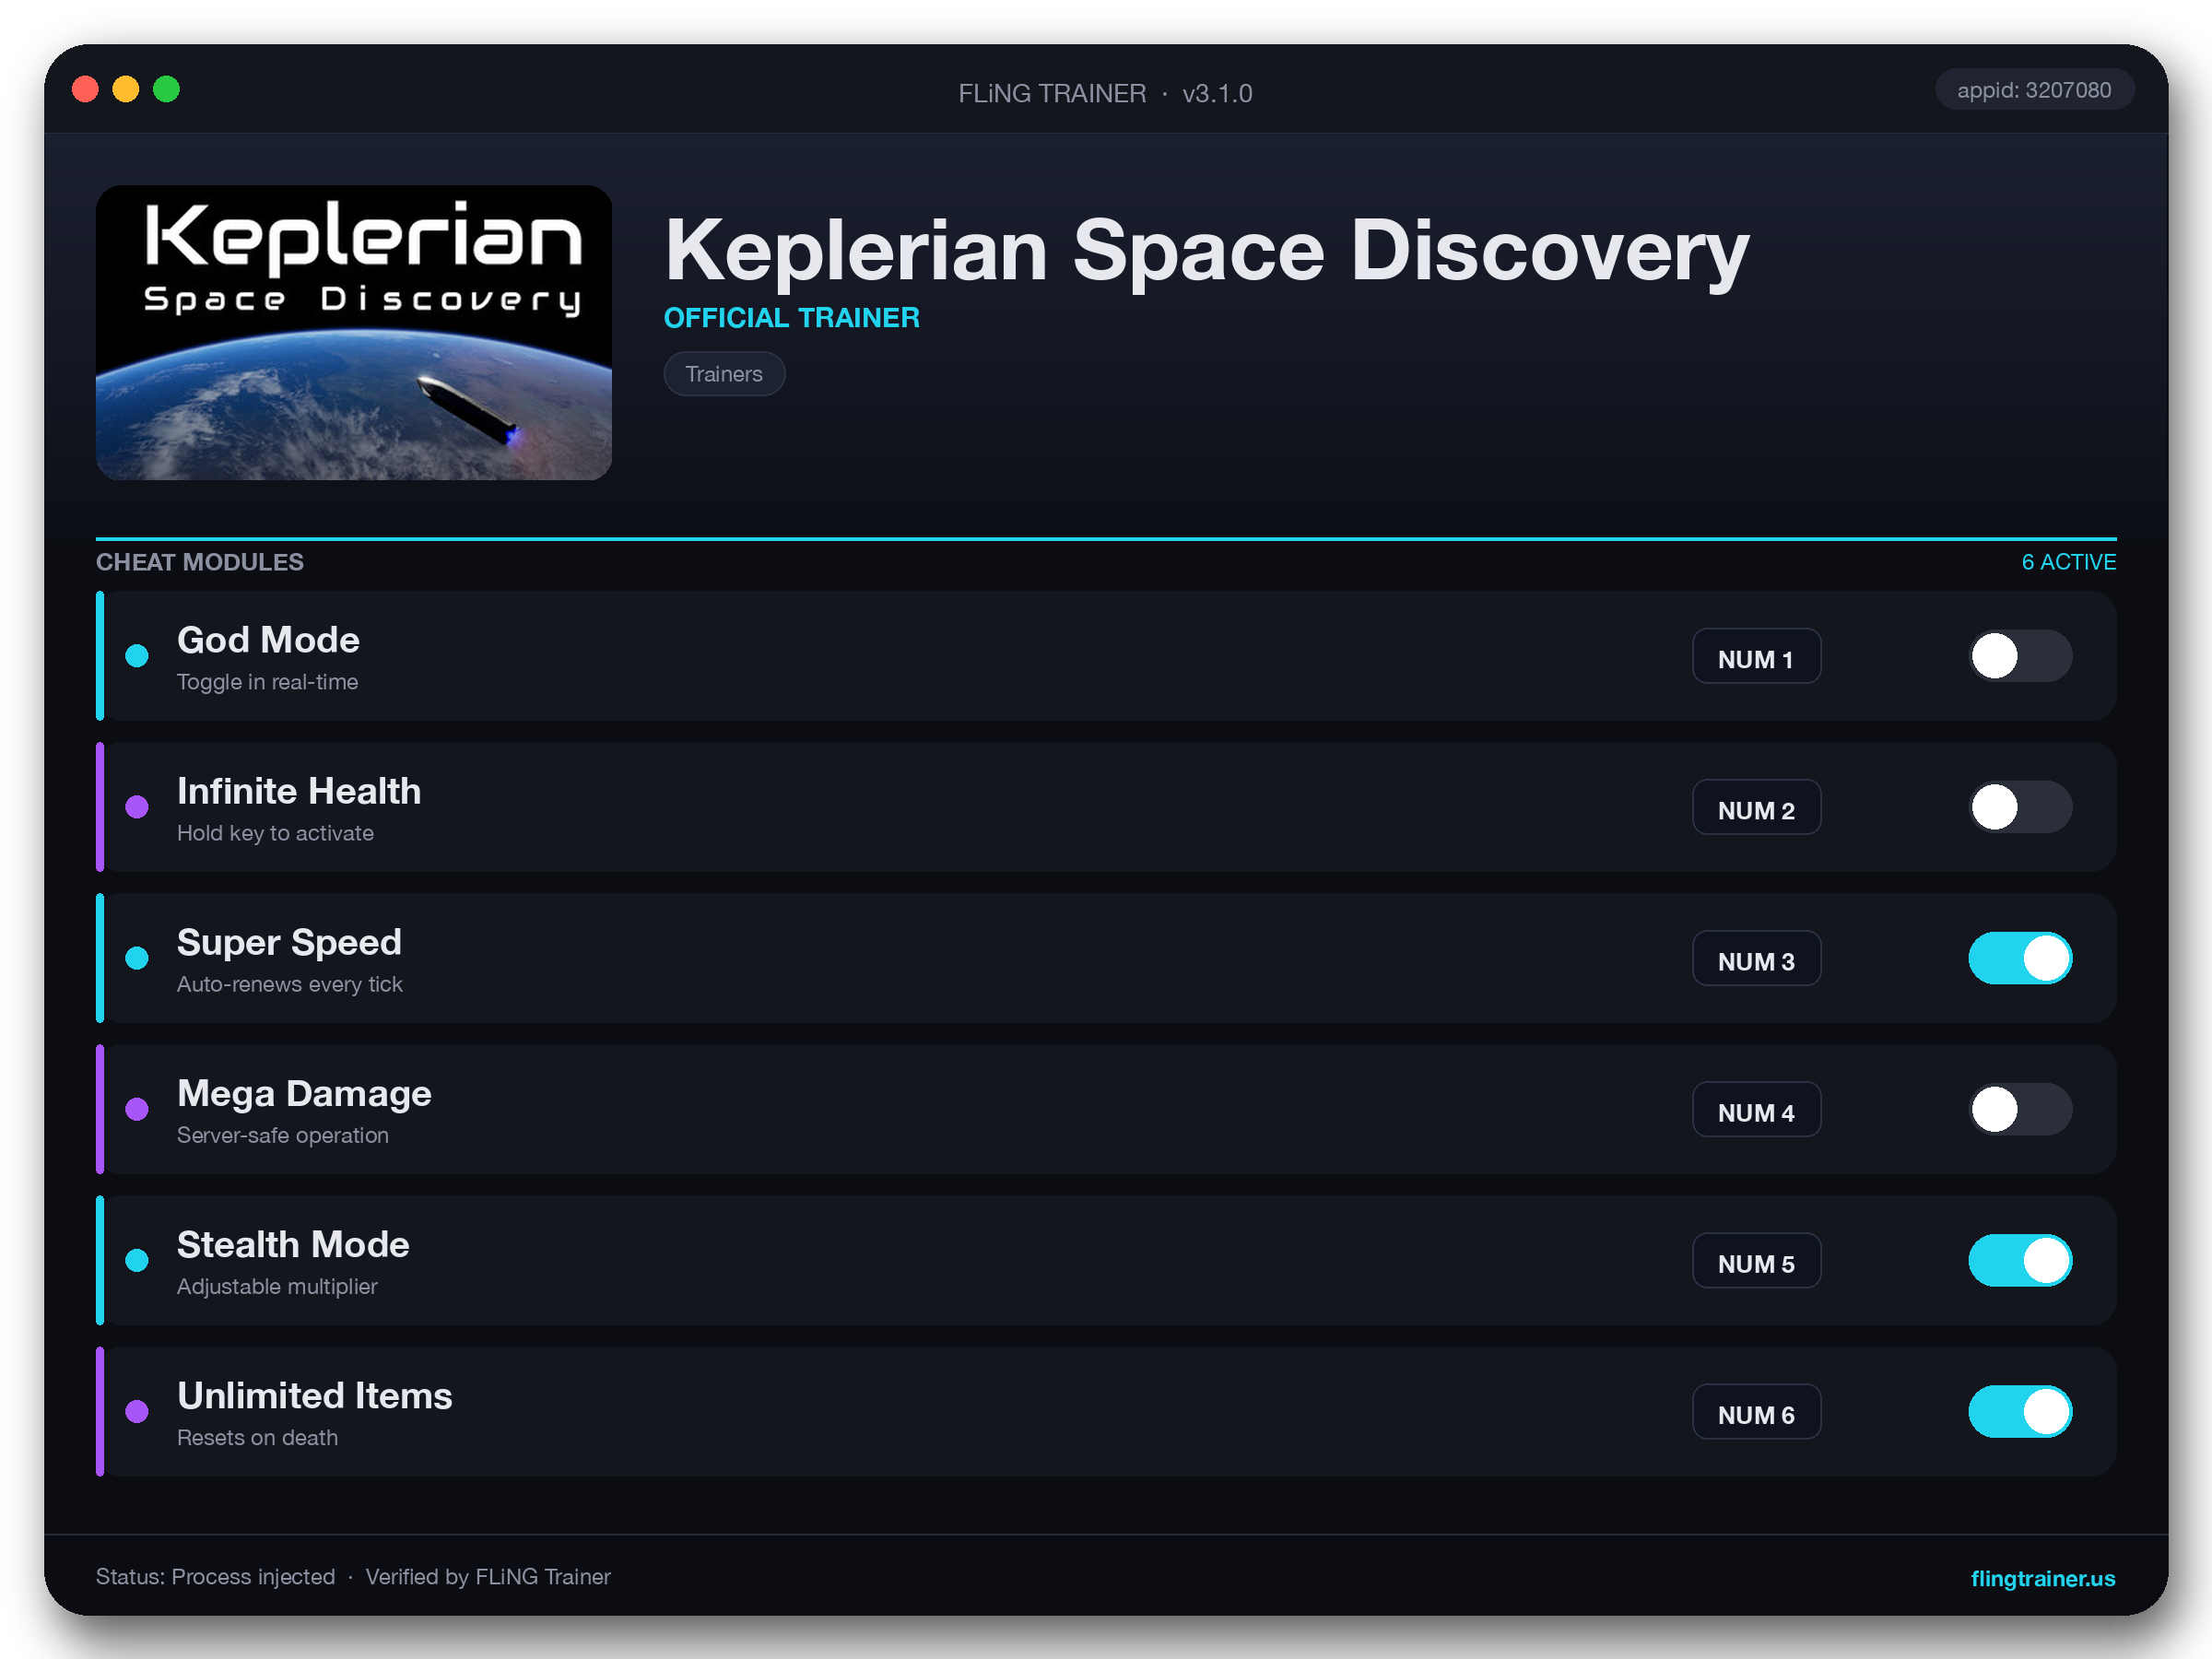Click 'Auto-renews every tick' text
The image size is (2212, 1659).
tap(290, 984)
